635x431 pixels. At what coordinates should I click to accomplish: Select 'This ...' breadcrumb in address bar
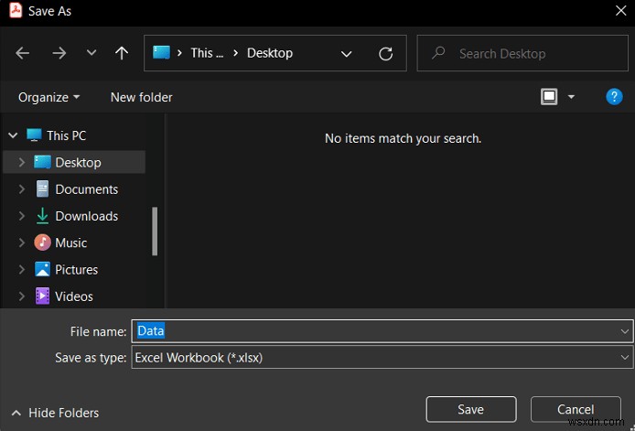(x=207, y=53)
